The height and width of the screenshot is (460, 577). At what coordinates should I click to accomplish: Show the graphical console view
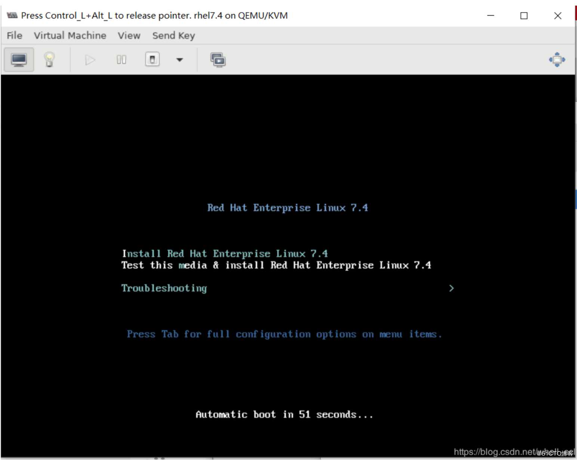tap(19, 60)
